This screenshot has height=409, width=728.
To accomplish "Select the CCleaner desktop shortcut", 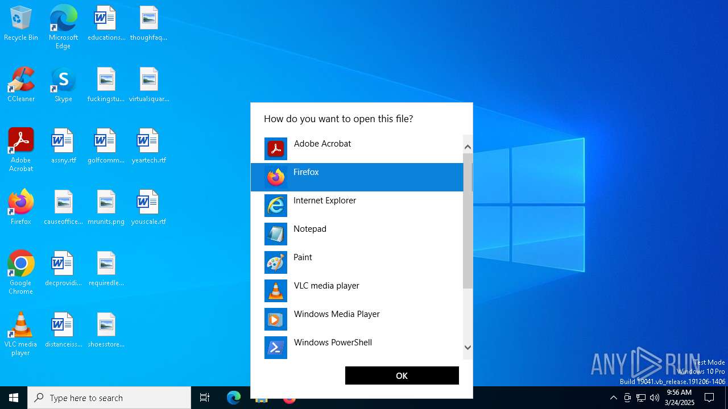I will click(x=21, y=85).
